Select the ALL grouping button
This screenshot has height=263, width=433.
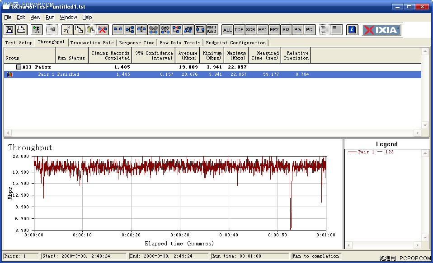[x=227, y=30]
